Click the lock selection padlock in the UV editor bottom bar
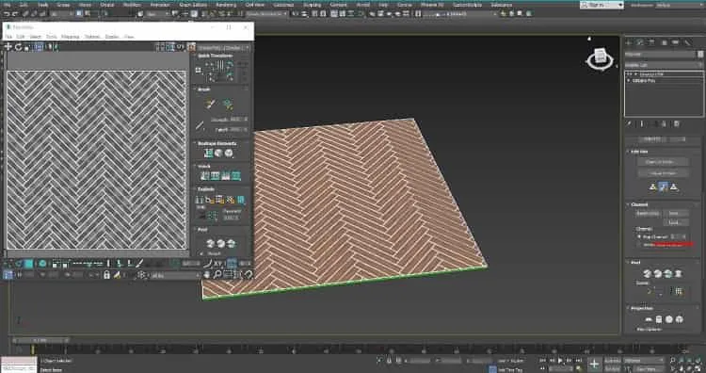 point(106,274)
